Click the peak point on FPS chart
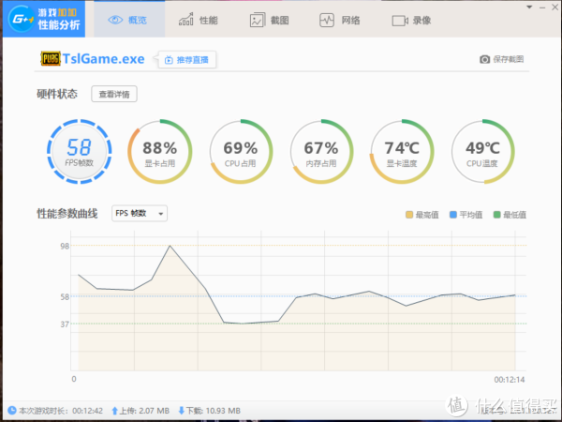Image resolution: width=562 pixels, height=422 pixels. 170,246
